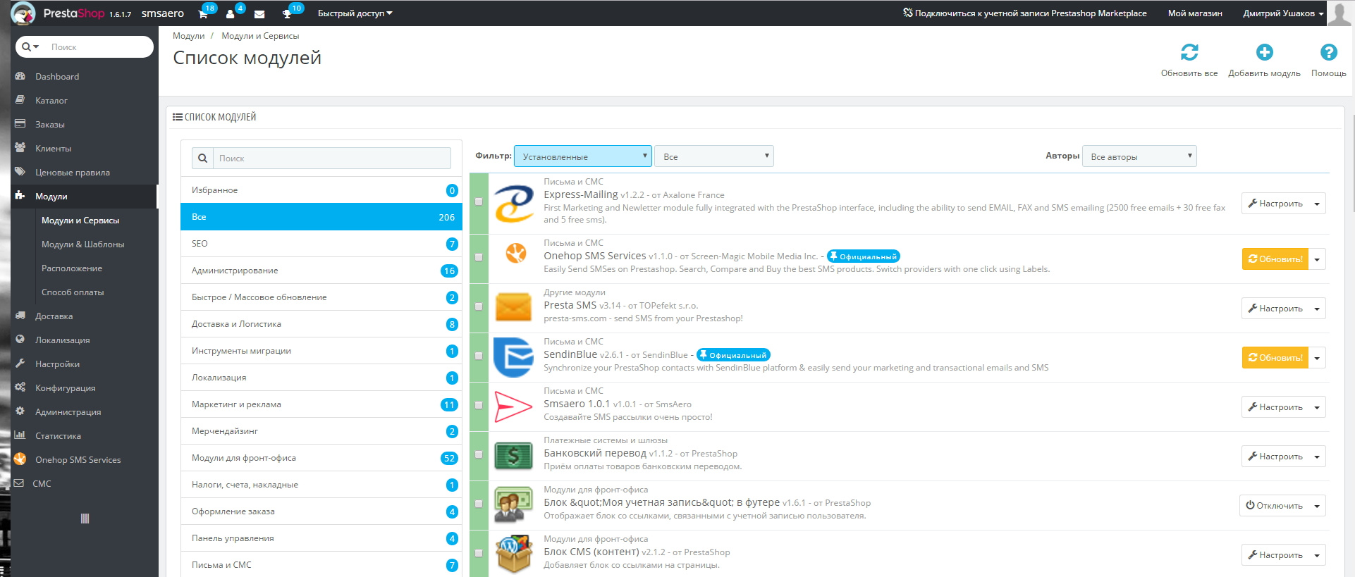The height and width of the screenshot is (577, 1355).
Task: Open Dashboard in the sidebar
Action: tap(85, 77)
